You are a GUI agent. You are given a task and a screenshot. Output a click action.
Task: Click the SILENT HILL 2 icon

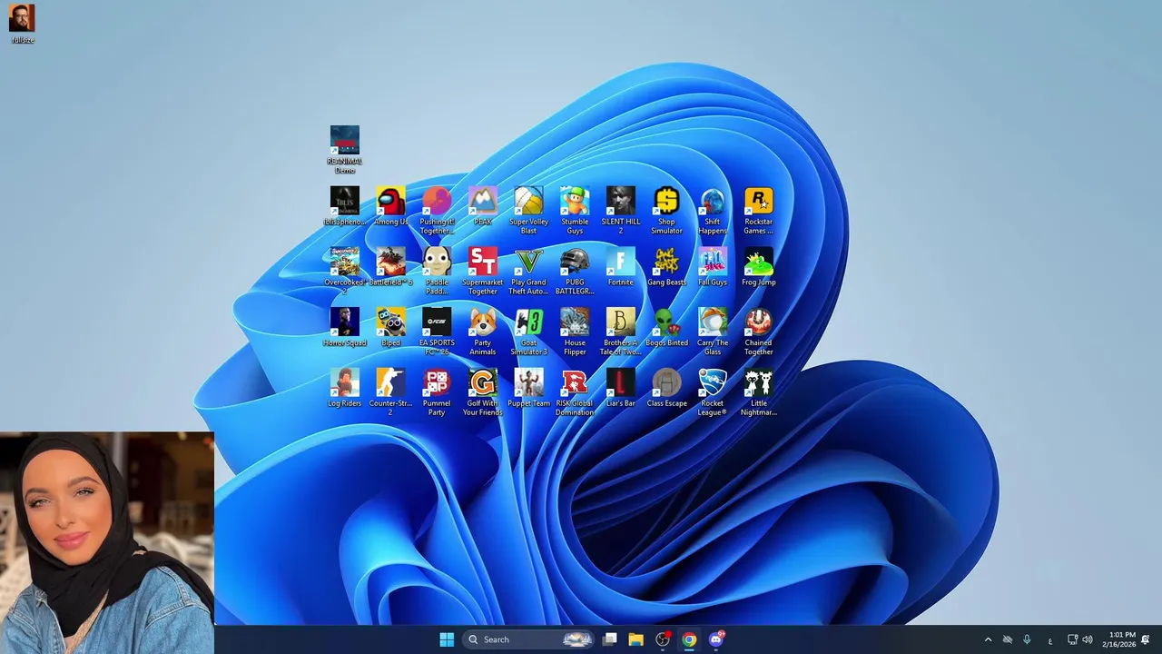621,211
